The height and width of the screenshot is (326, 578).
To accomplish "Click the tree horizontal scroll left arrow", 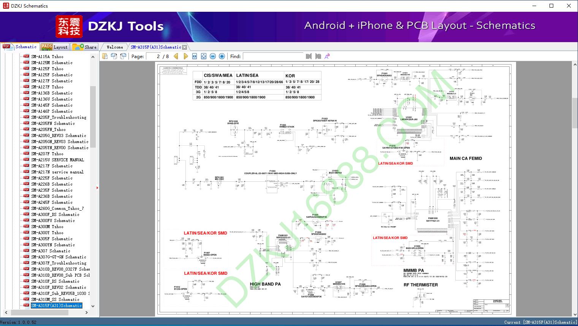I will [x=5, y=313].
